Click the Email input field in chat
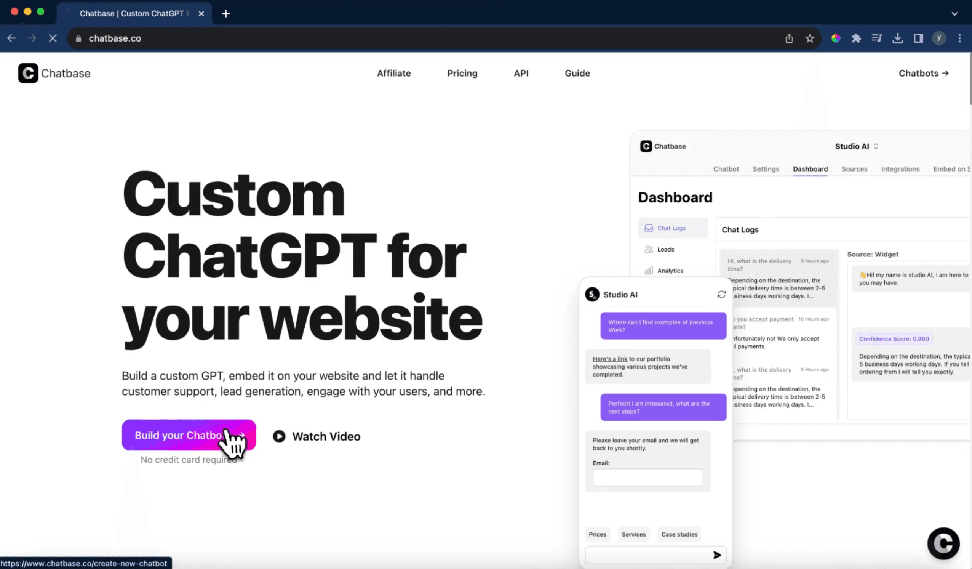This screenshot has width=972, height=569. coord(647,477)
